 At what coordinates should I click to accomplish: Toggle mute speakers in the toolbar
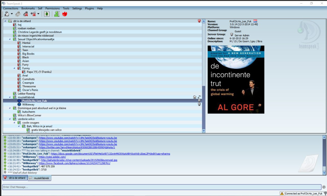coord(33,14)
